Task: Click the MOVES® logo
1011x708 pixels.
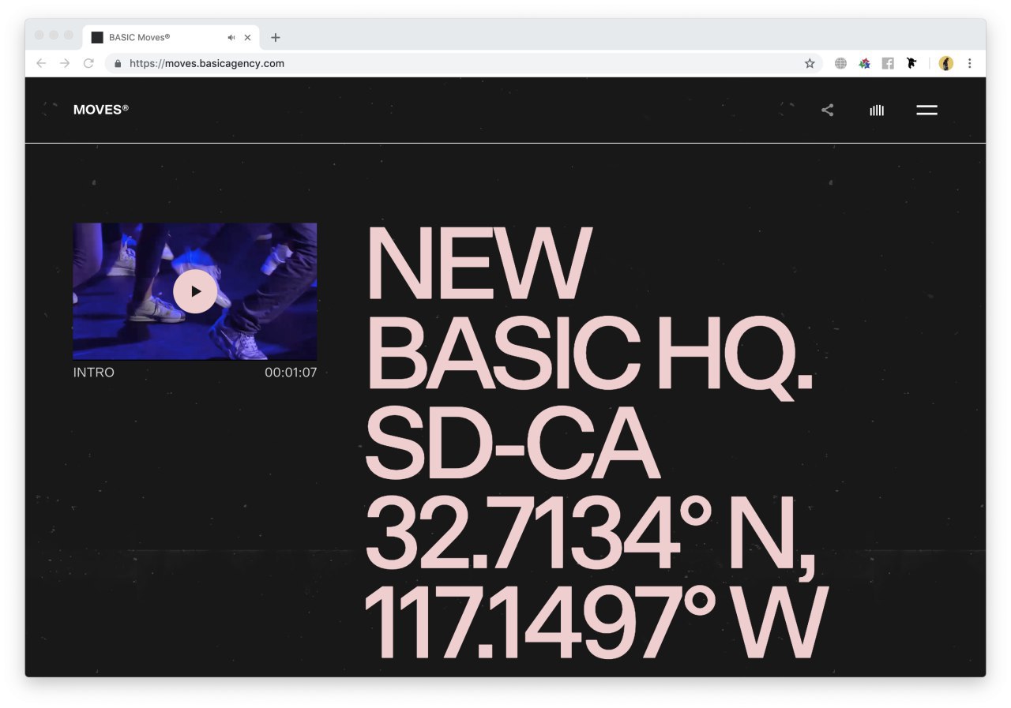Action: point(100,110)
